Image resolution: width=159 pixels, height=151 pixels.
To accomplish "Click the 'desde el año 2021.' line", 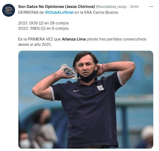I will [35, 45].
